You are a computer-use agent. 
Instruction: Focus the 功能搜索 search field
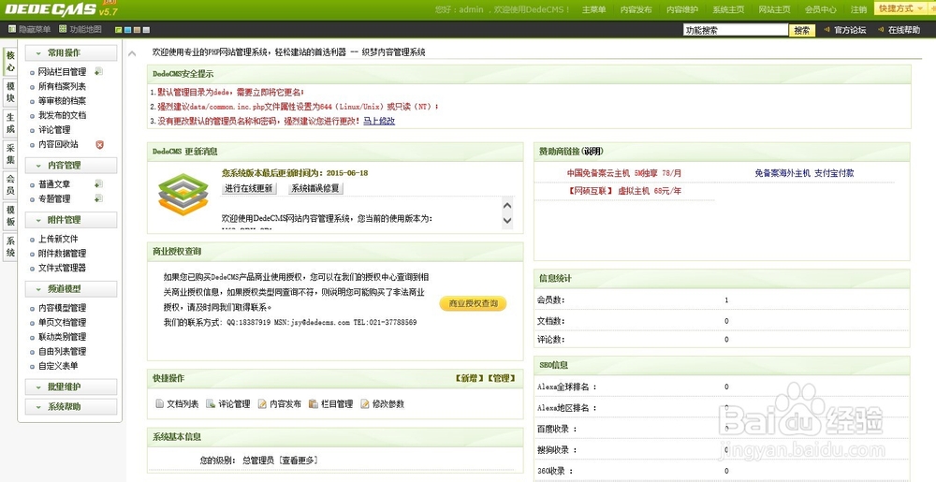pos(736,30)
